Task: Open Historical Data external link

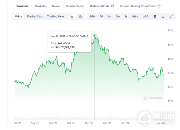Action: coord(102,6)
